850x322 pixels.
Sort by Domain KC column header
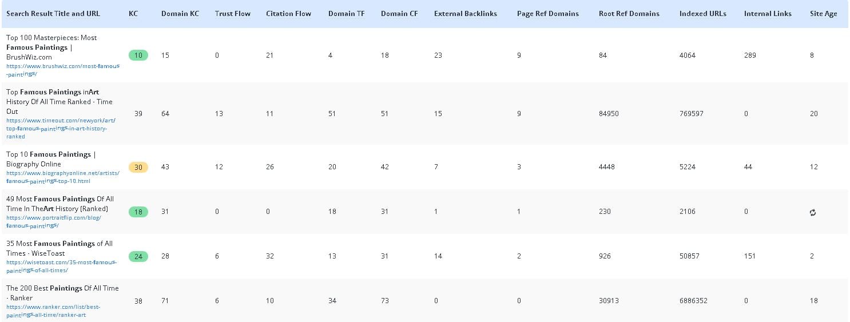180,14
